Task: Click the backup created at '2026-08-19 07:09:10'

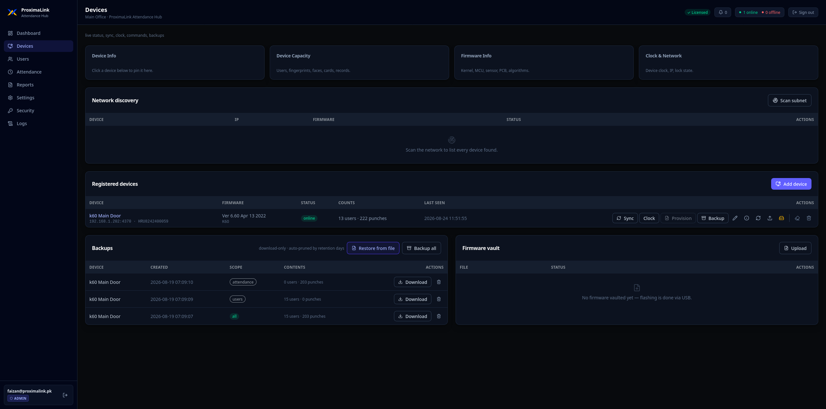Action: click(x=172, y=282)
